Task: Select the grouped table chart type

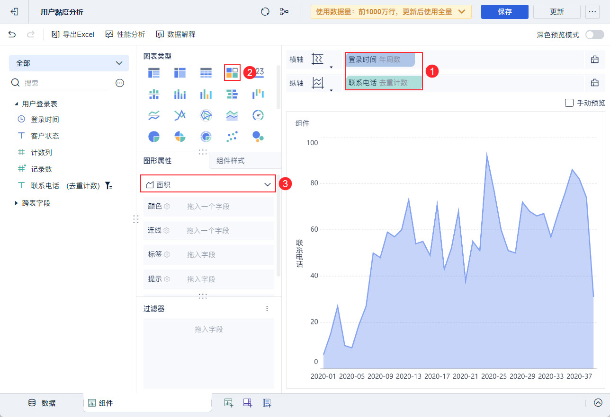Action: [154, 72]
